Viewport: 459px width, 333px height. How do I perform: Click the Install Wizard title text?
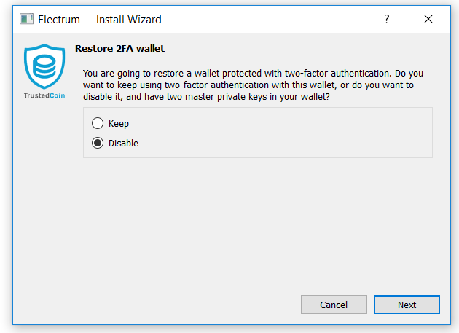[x=128, y=20]
